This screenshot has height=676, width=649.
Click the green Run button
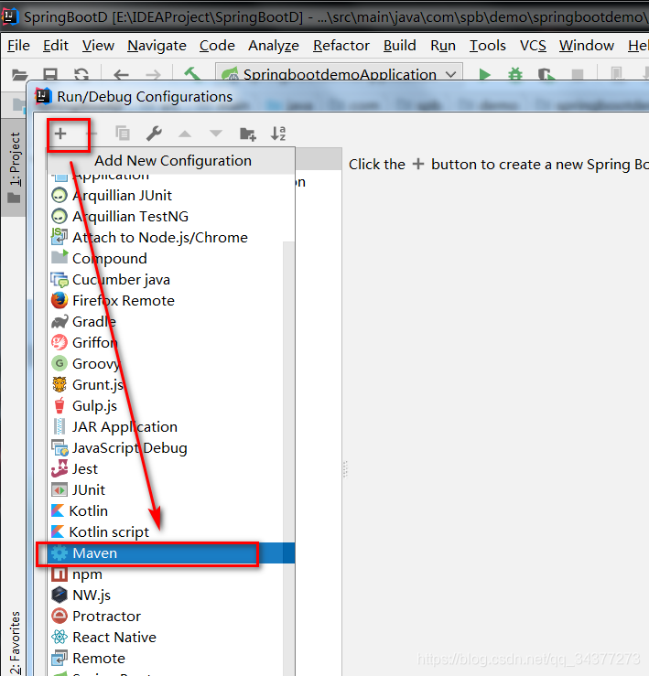pyautogui.click(x=485, y=75)
